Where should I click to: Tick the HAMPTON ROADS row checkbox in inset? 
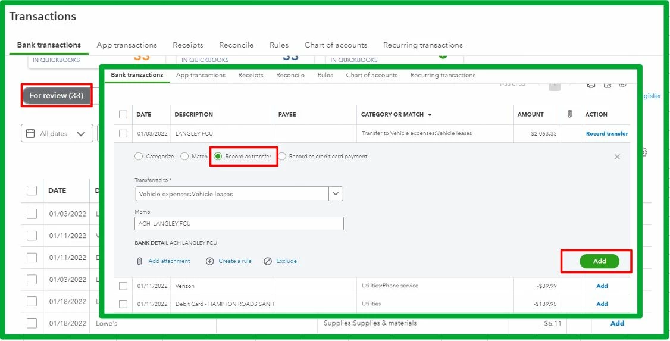click(x=123, y=304)
